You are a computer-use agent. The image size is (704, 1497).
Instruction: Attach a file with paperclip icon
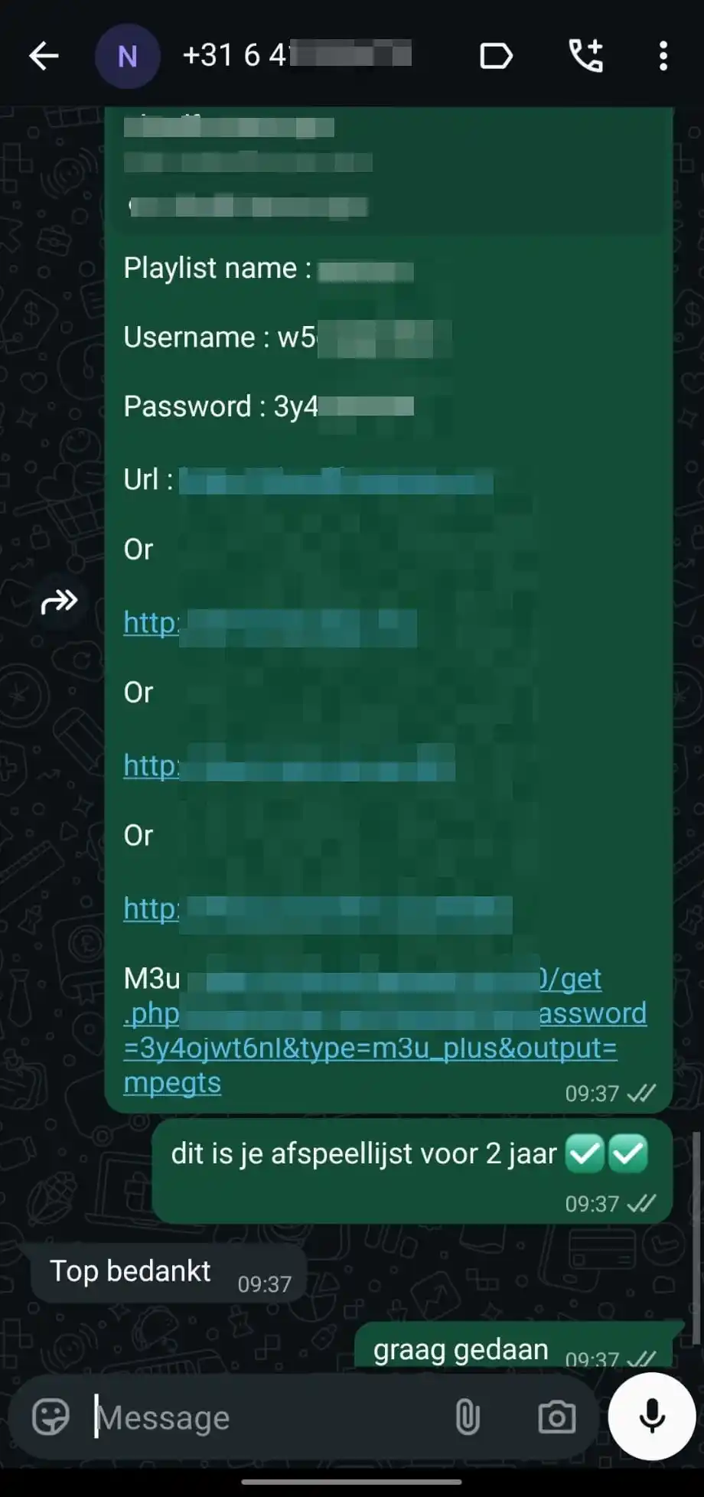click(x=467, y=1417)
